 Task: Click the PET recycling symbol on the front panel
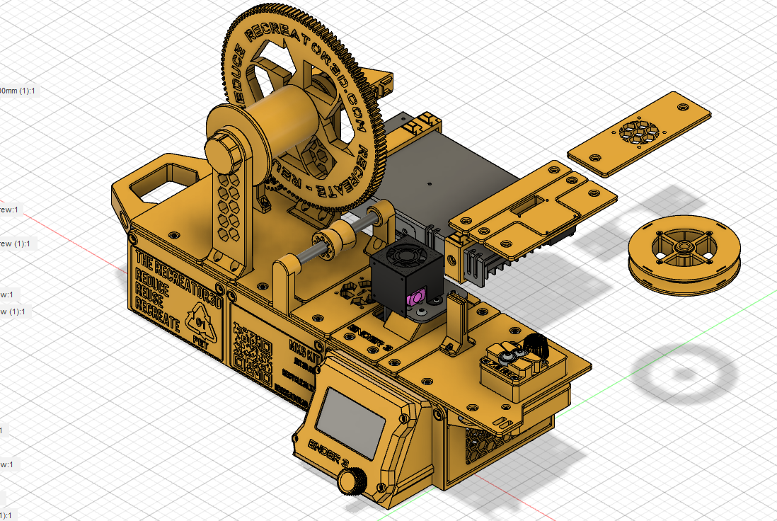202,324
